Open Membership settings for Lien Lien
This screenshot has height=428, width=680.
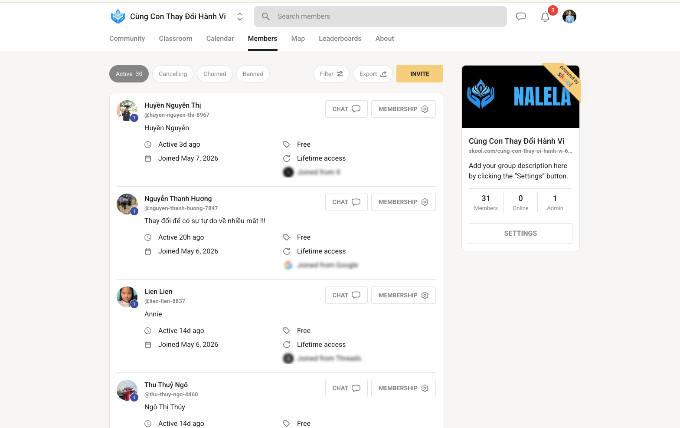[403, 295]
